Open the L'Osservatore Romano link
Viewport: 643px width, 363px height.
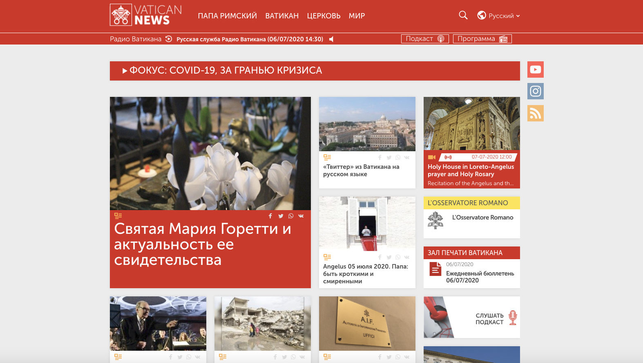(482, 217)
